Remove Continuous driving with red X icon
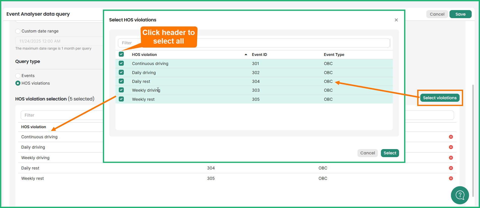The image size is (480, 208). pyautogui.click(x=451, y=137)
